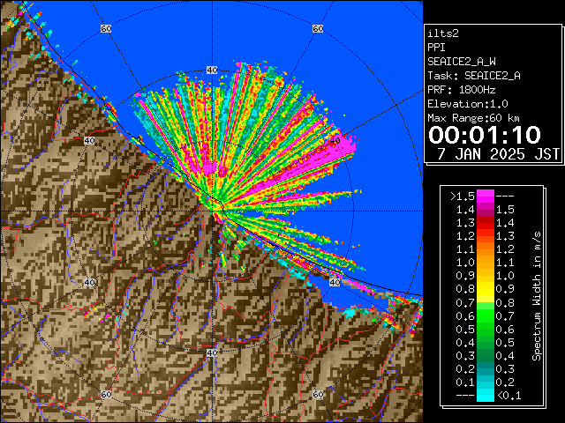Pick the red legend band beside 1.3 and 1.4
Screen dimensions: 565x423
coord(486,223)
